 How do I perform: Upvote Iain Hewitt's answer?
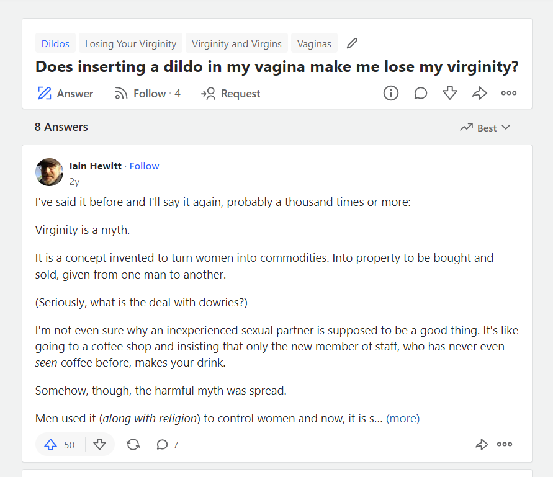tap(60, 445)
